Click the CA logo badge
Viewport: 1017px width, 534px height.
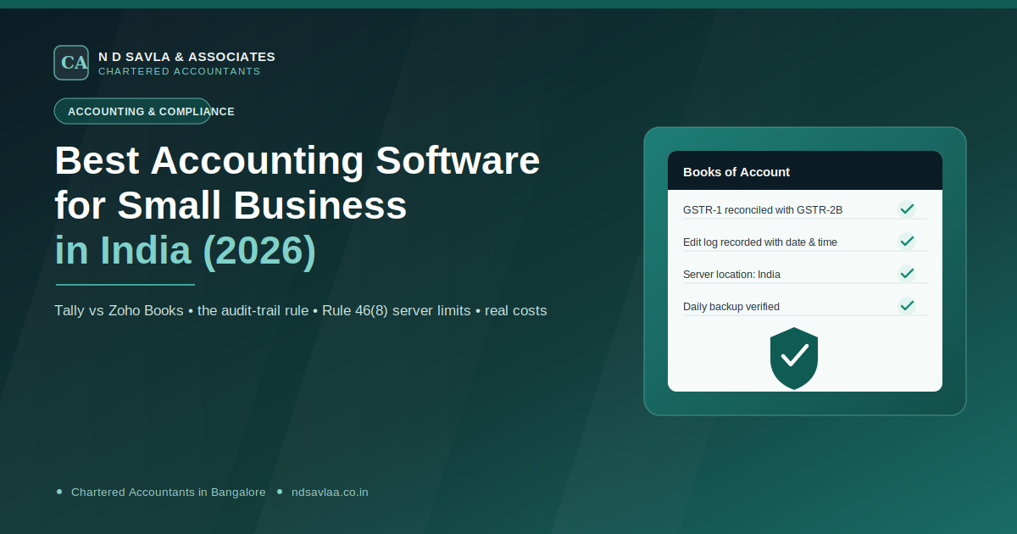point(71,63)
